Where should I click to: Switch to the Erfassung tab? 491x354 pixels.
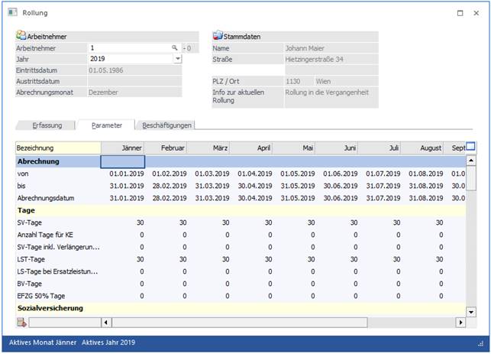(x=47, y=125)
